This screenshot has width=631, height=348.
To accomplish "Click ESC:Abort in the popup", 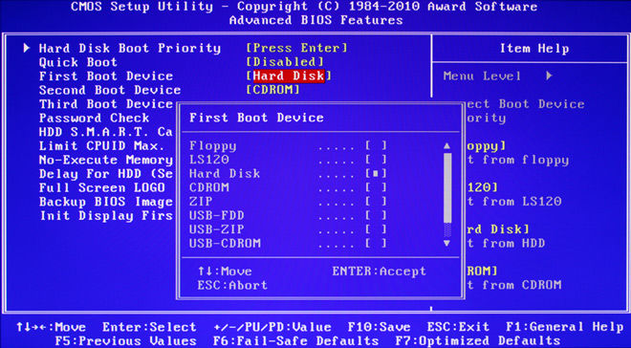I will [232, 285].
